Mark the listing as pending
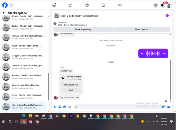The width and height of the screenshot is (176, 130). [x=83, y=30]
